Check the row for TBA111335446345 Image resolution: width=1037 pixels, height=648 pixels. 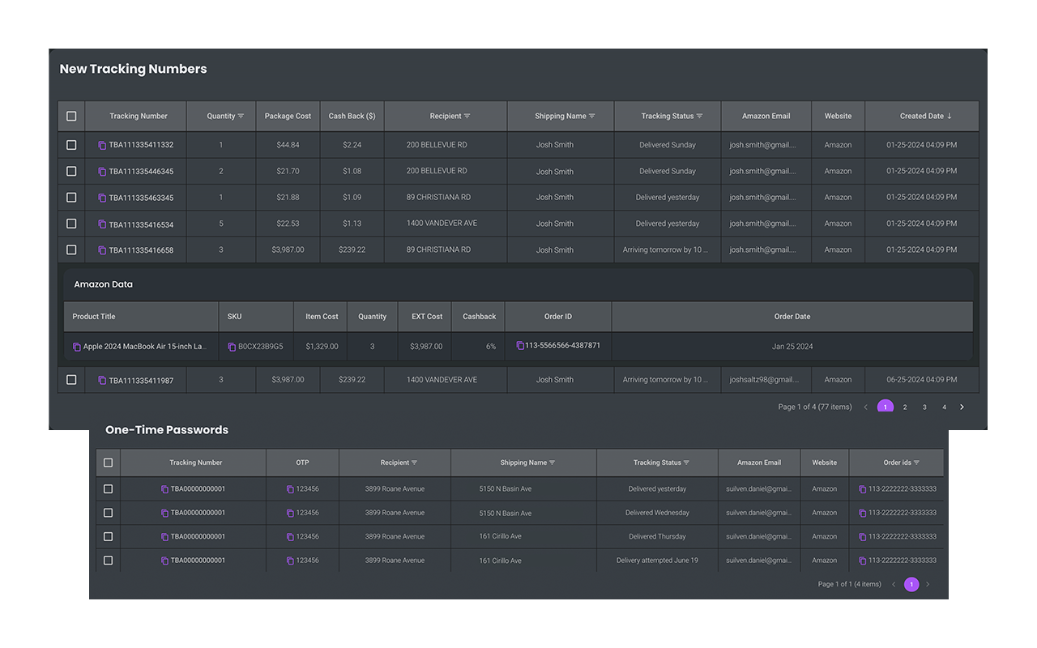pyautogui.click(x=71, y=171)
